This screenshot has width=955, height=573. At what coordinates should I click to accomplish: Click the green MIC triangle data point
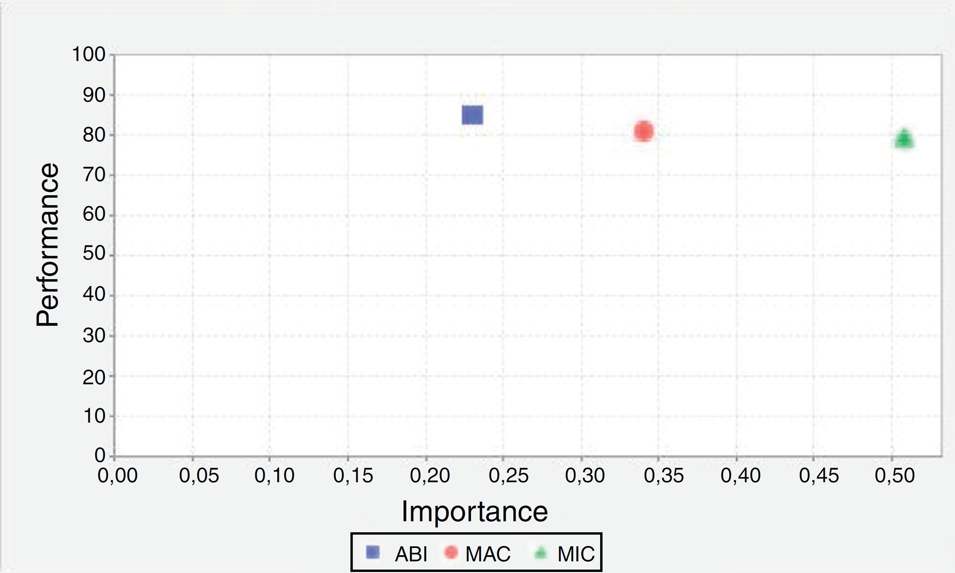(x=904, y=139)
